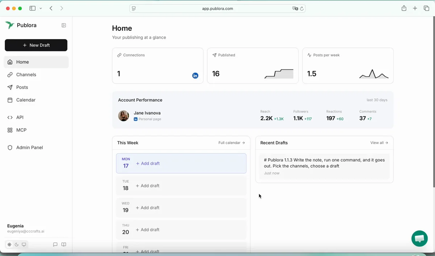Click the last 30 days label
Image resolution: width=435 pixels, height=256 pixels.
tap(377, 100)
